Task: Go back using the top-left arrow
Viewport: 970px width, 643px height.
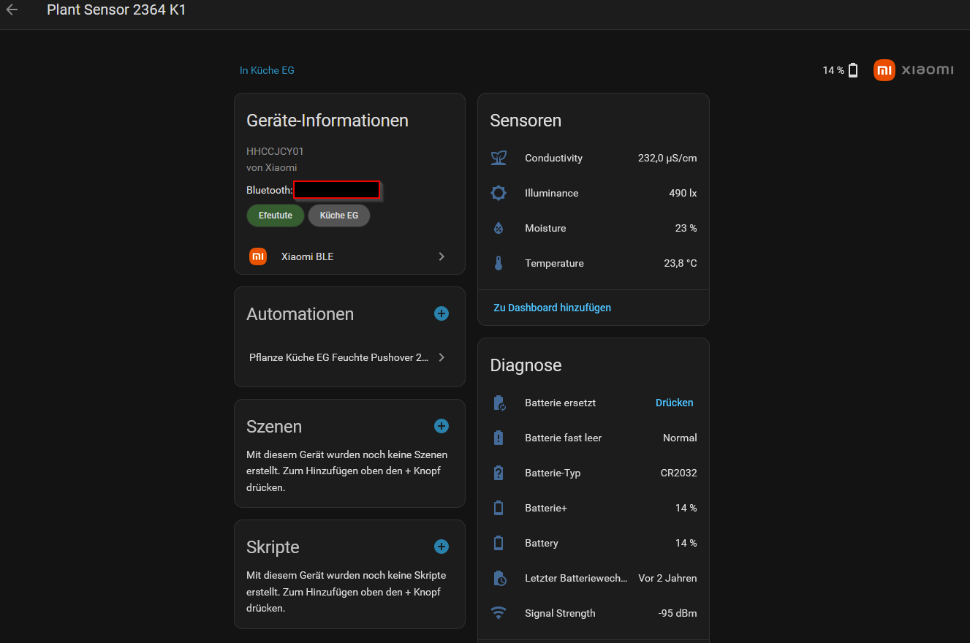Action: pos(12,10)
